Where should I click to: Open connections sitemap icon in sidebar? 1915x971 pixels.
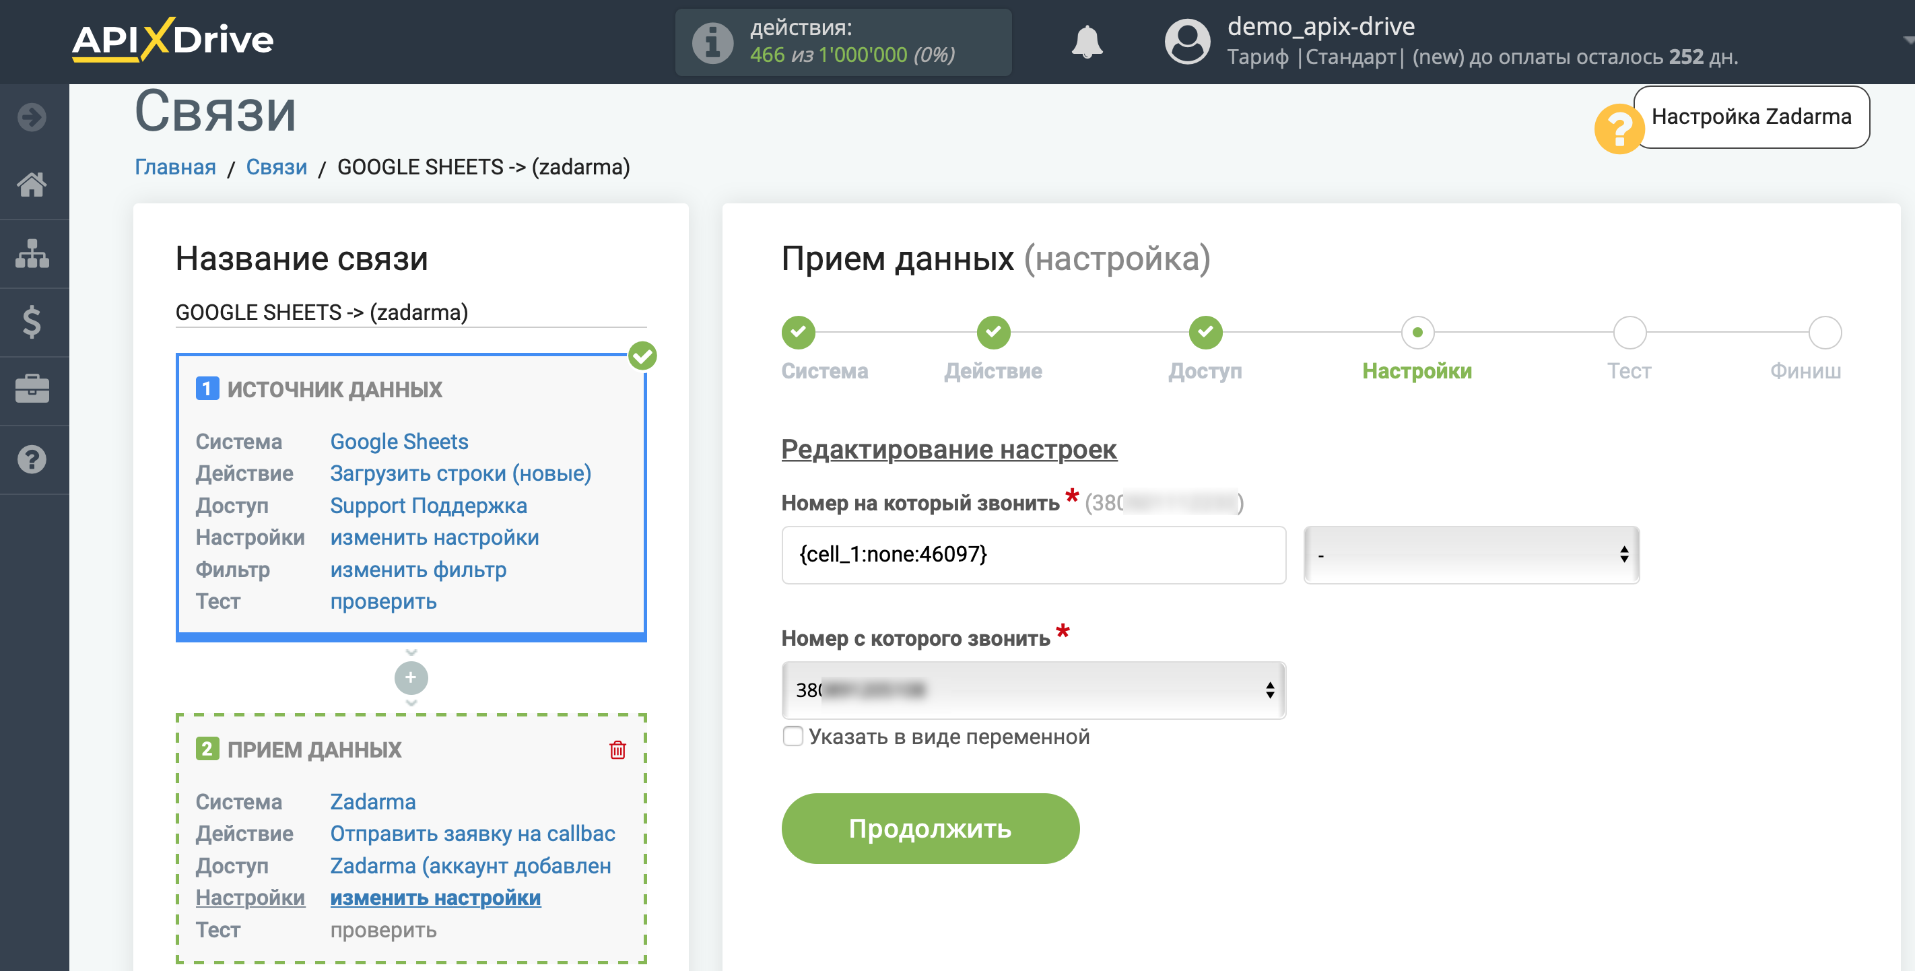click(32, 254)
